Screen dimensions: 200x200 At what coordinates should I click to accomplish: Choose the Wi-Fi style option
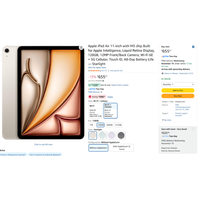(x=96, y=111)
